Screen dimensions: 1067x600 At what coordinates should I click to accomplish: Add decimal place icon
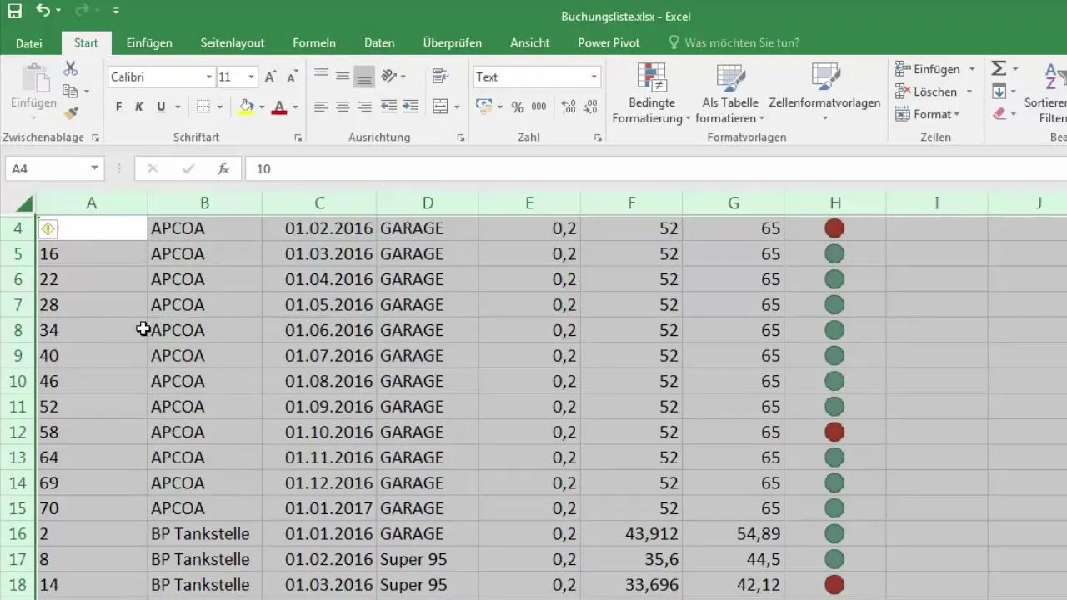569,107
